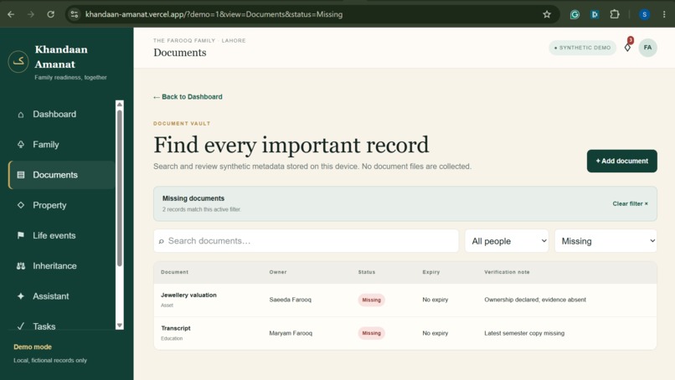The width and height of the screenshot is (675, 380).
Task: Click the Grammarly extension icon
Action: click(x=575, y=14)
